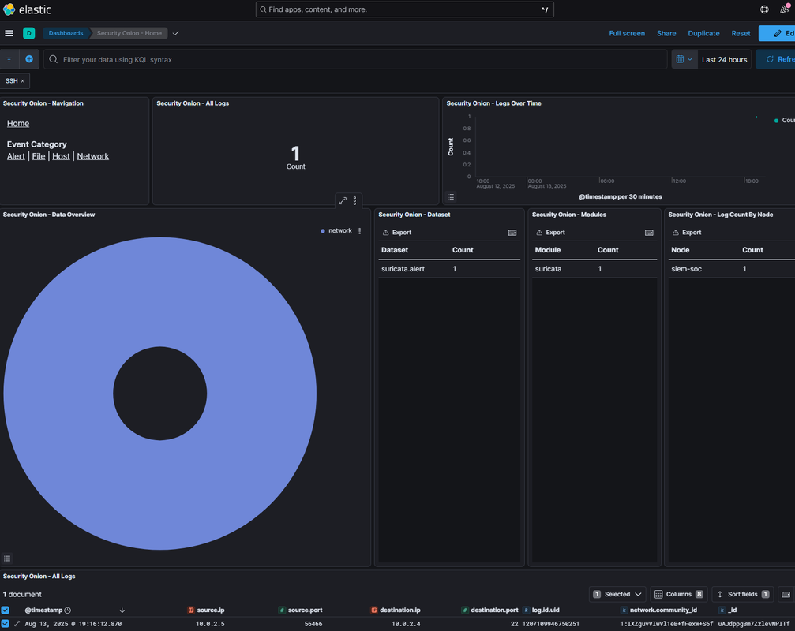Toggle the select-all rows checkbox
Viewport: 795px width, 631px height.
[x=5, y=610]
